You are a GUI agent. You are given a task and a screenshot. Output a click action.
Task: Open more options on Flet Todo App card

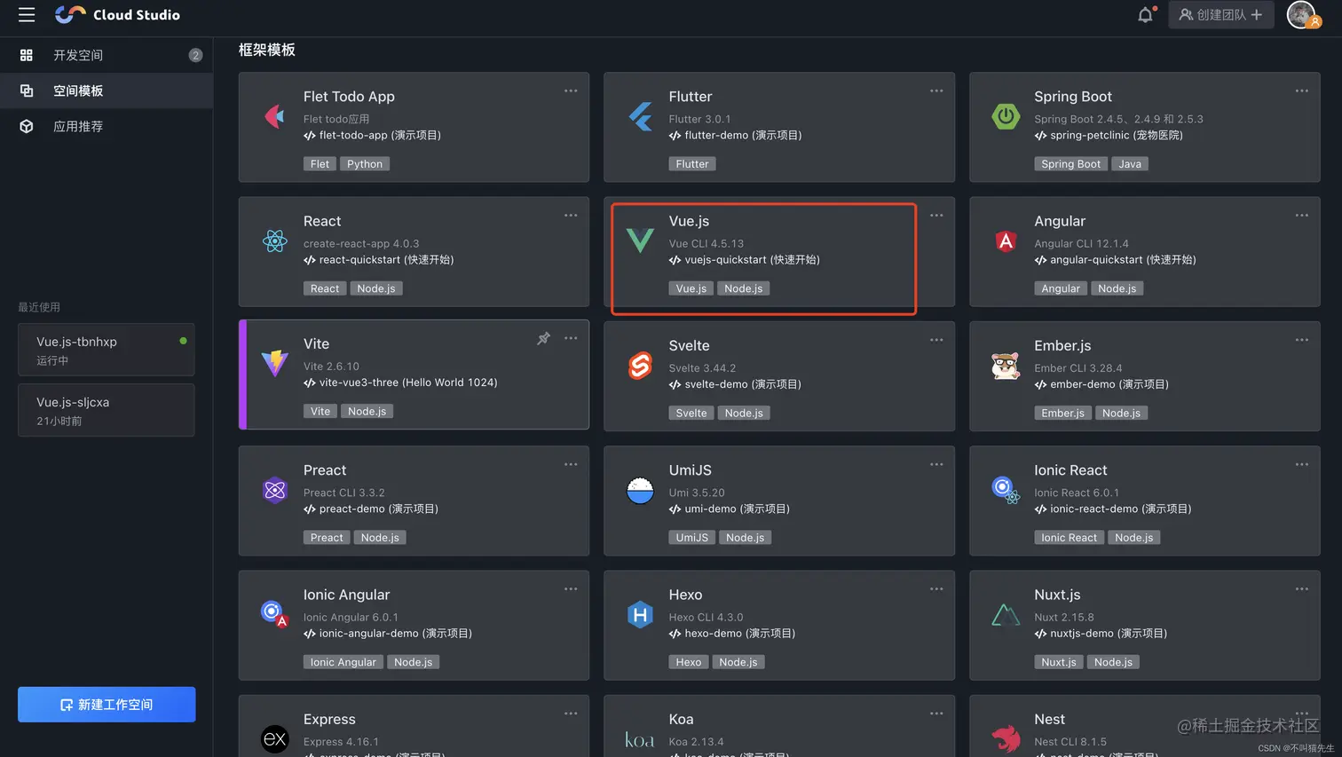click(571, 91)
